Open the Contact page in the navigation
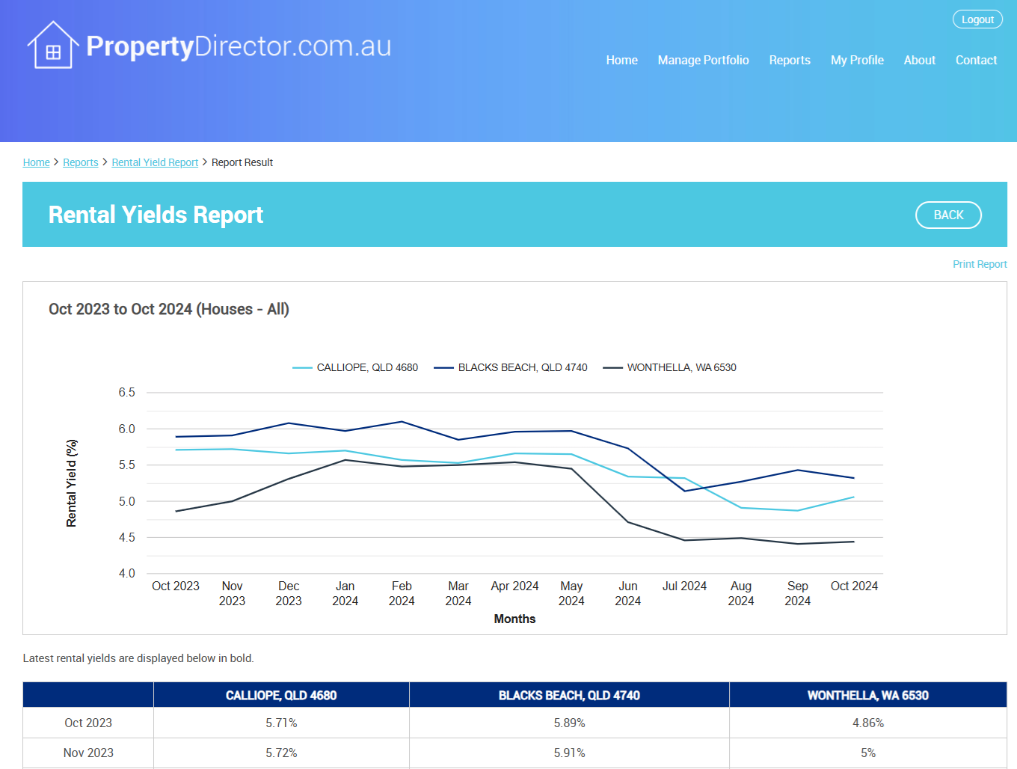The width and height of the screenshot is (1017, 769). tap(976, 60)
